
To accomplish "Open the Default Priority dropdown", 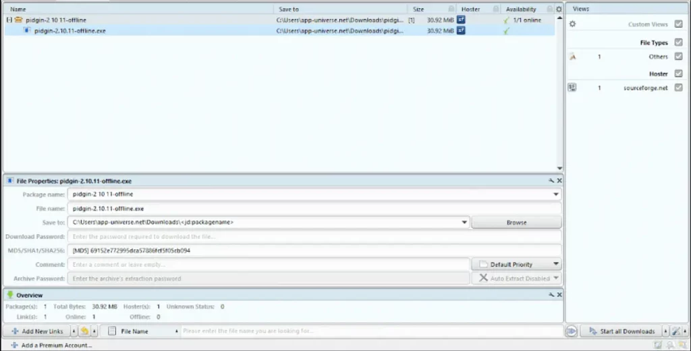I will (x=556, y=264).
